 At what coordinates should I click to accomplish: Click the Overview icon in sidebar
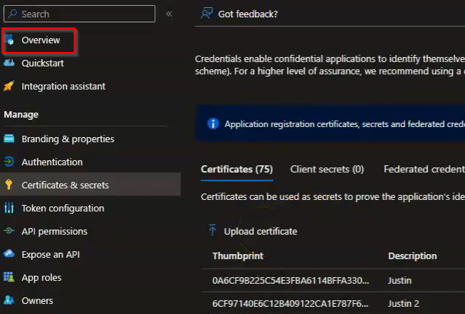click(9, 40)
